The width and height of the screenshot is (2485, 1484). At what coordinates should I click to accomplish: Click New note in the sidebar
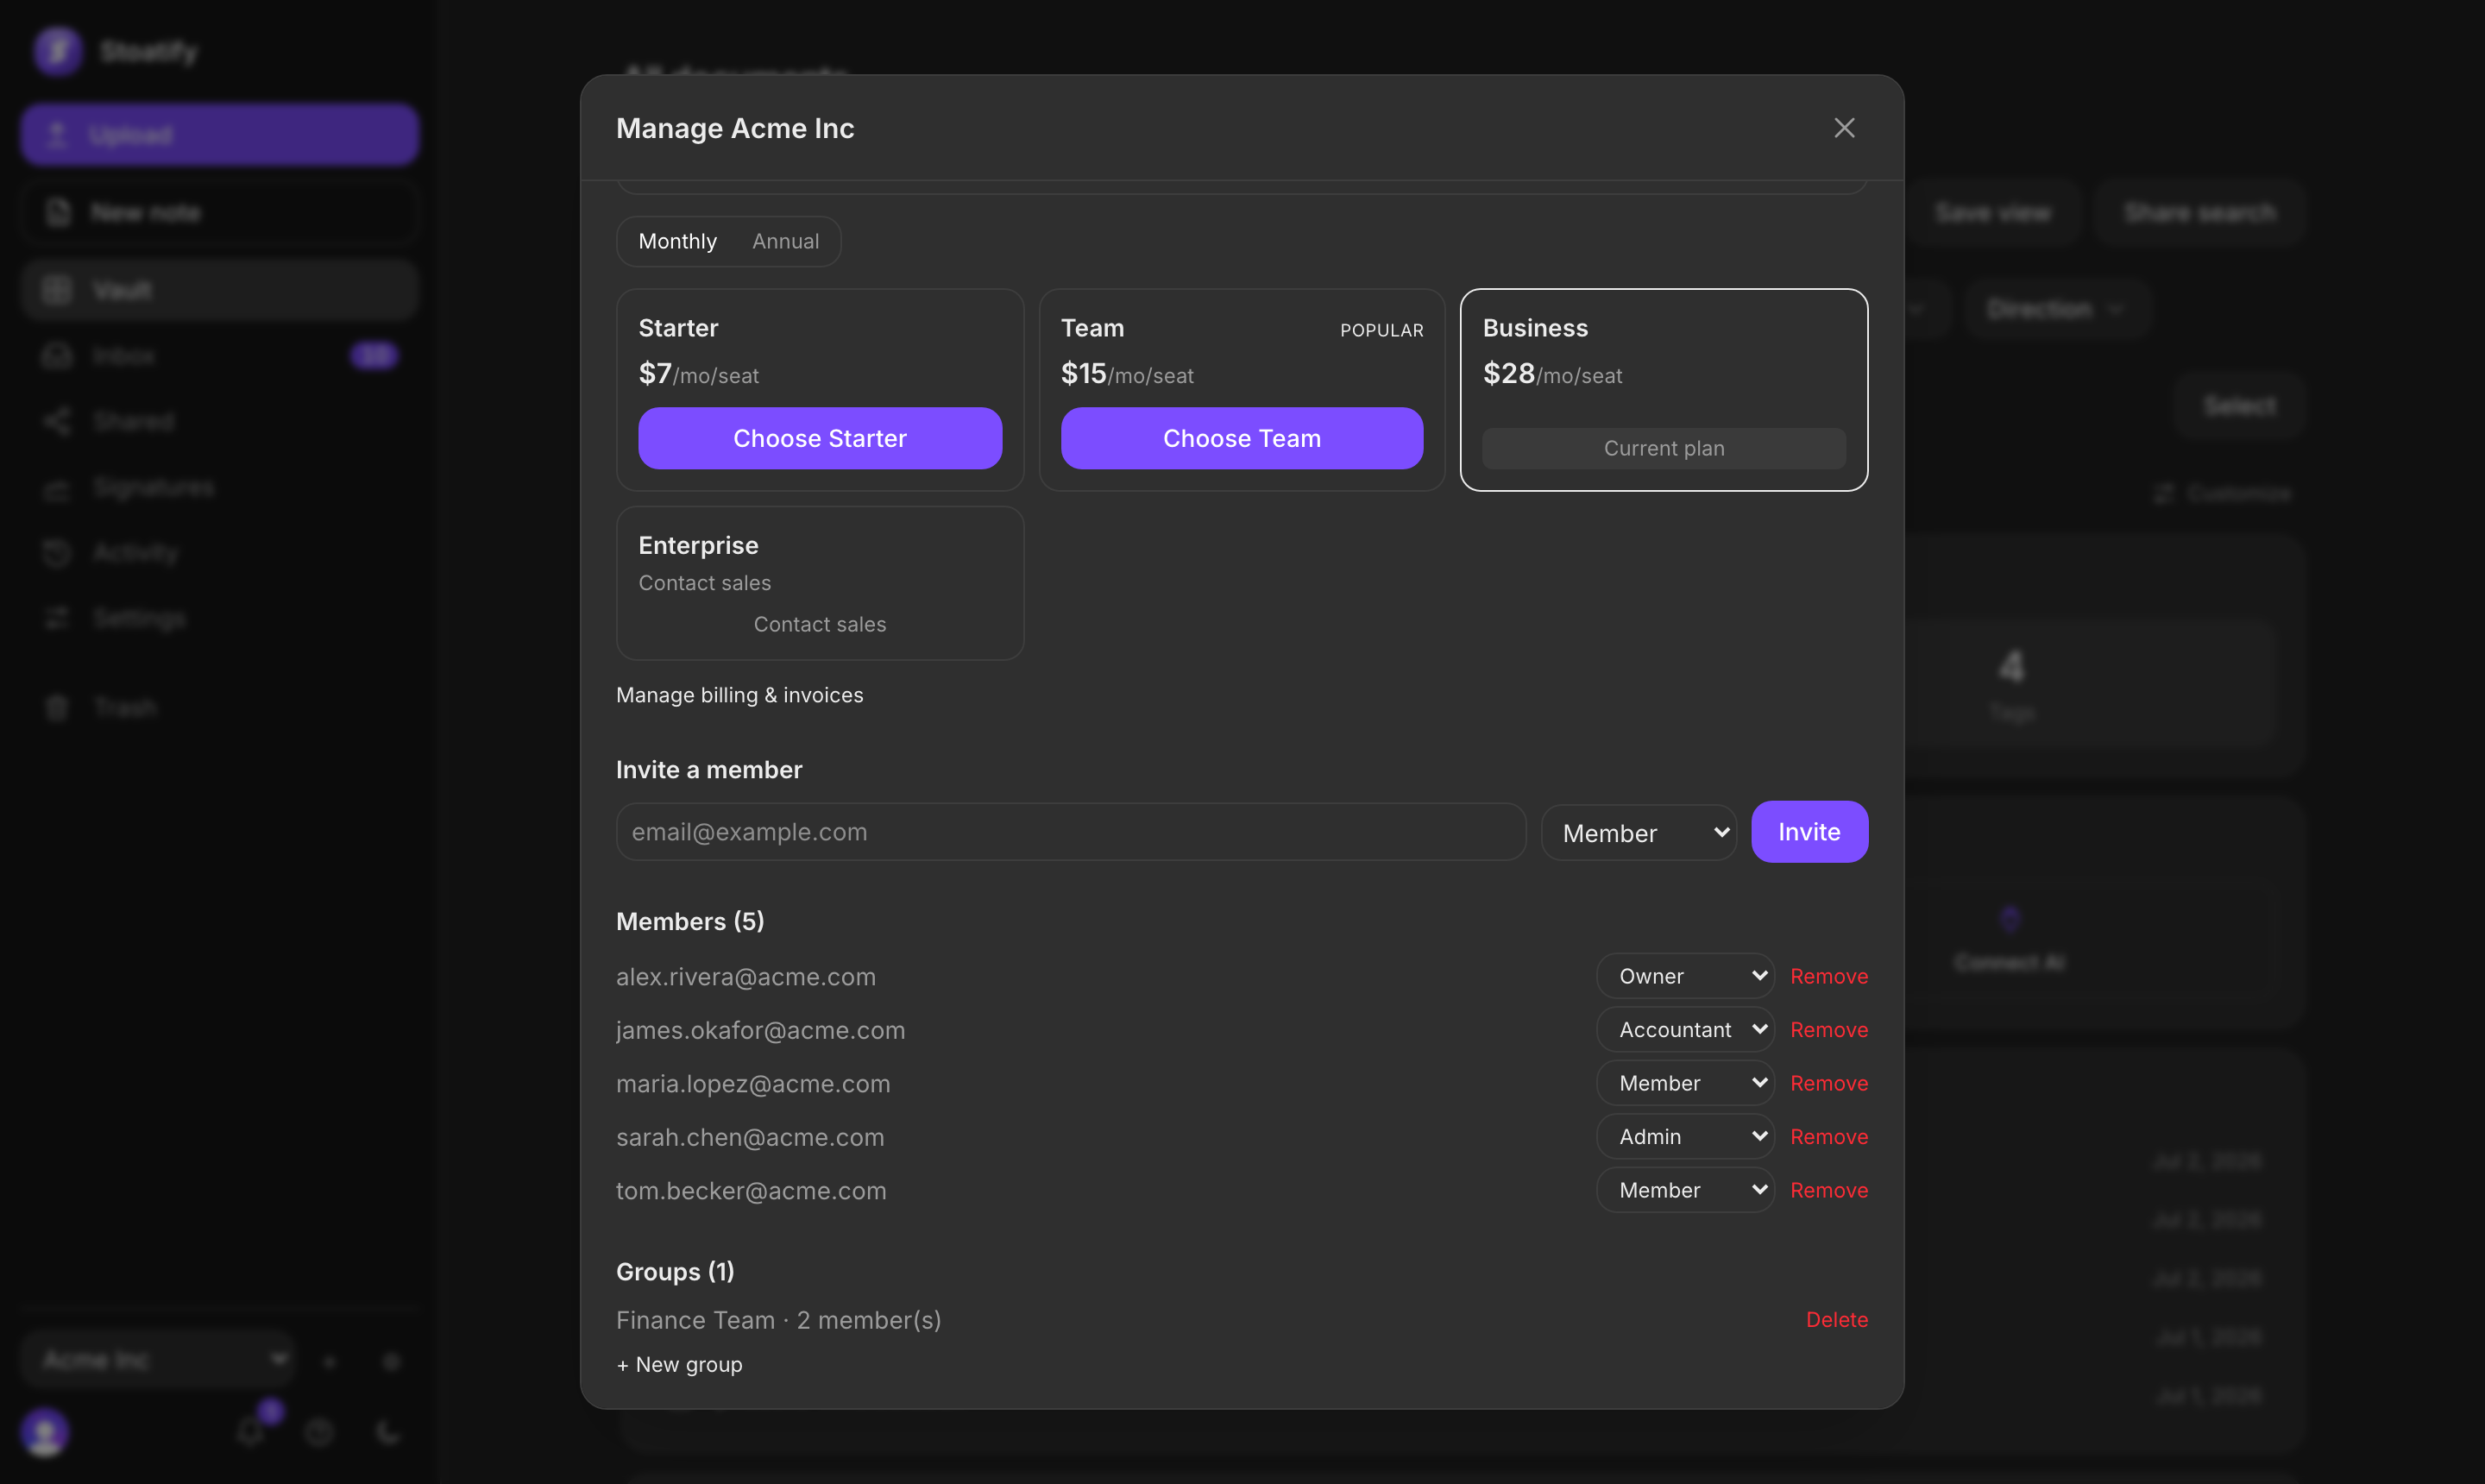[219, 212]
